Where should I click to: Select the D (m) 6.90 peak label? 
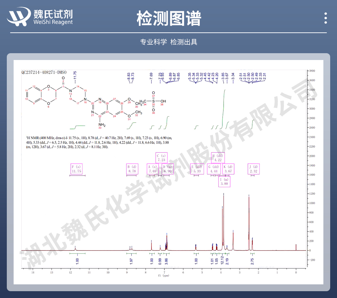pos(167,169)
